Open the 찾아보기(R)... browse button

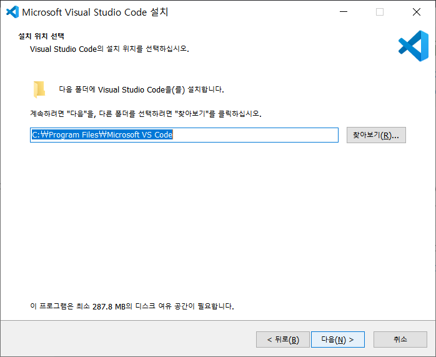(376, 135)
